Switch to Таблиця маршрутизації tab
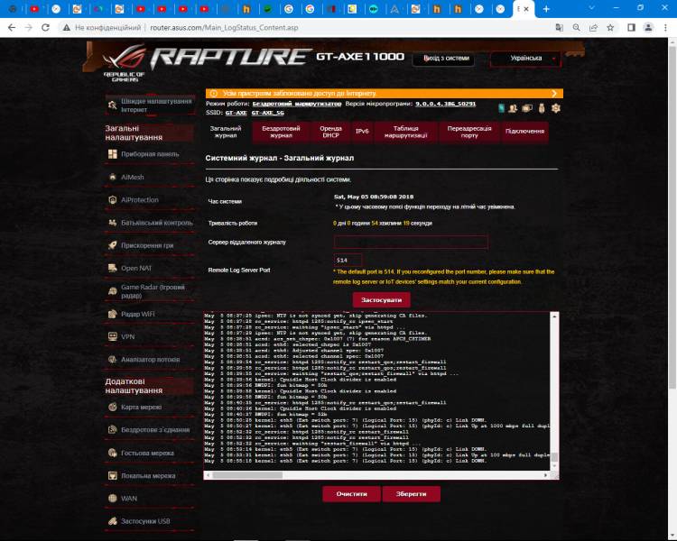Screen dimensions: 677x541 pyautogui.click(x=406, y=132)
